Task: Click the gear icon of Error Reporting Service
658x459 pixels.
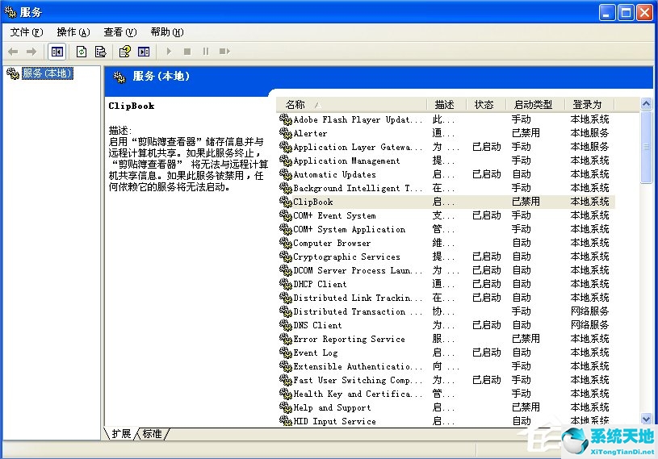Action: point(285,338)
